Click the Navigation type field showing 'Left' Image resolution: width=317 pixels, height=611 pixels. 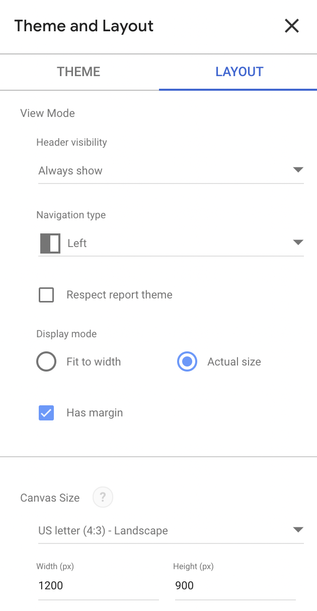tap(151, 243)
